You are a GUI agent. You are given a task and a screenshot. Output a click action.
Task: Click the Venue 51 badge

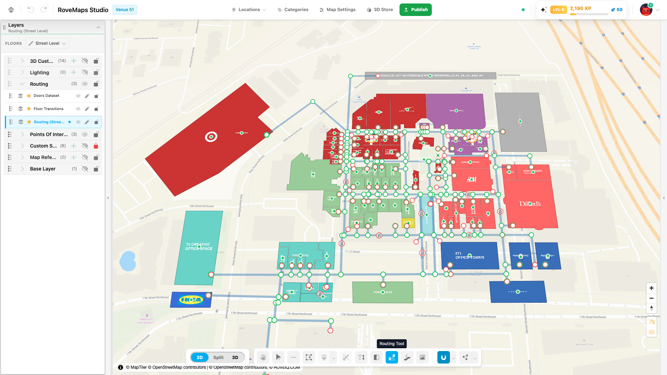tap(125, 10)
